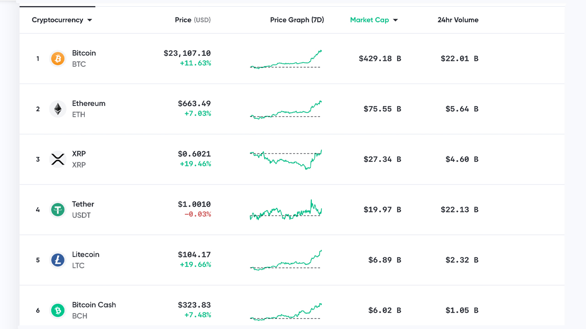Image resolution: width=586 pixels, height=329 pixels.
Task: Click XRP 24hr volume $4.60 B
Action: coord(462,159)
